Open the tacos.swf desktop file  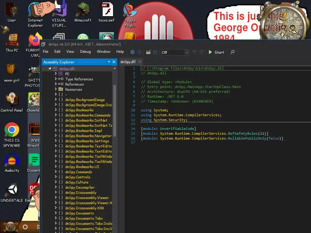click(107, 12)
